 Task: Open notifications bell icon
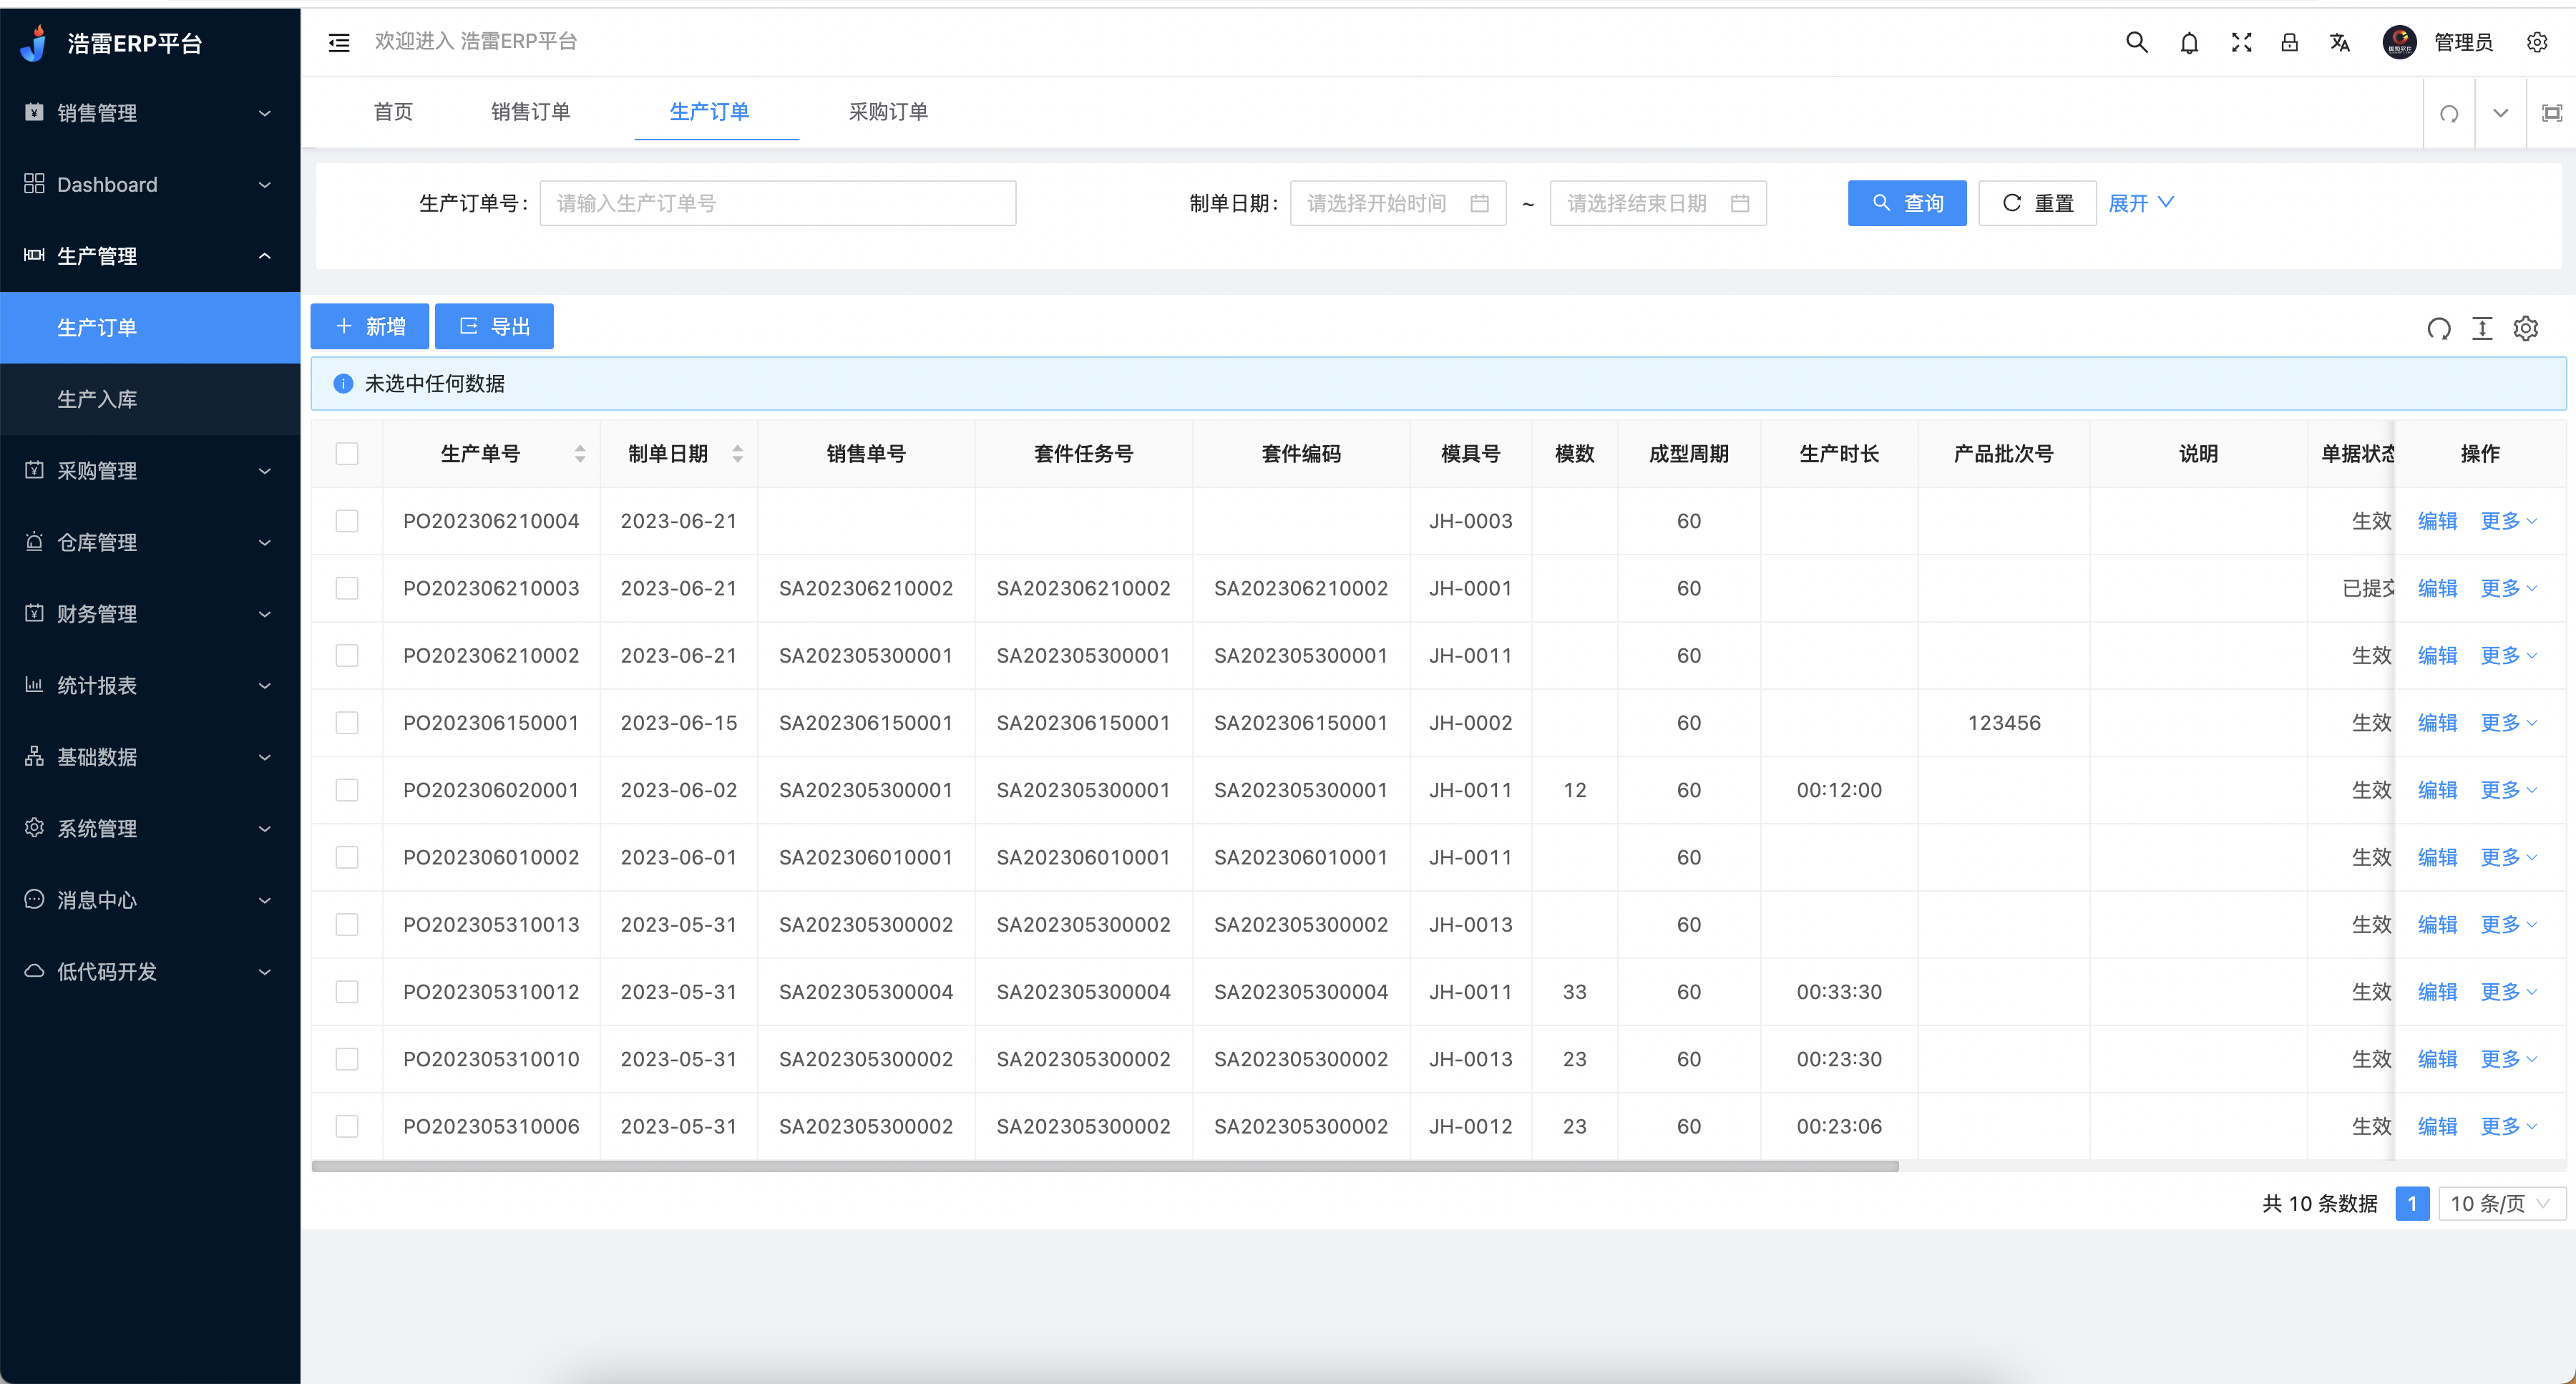pos(2189,42)
